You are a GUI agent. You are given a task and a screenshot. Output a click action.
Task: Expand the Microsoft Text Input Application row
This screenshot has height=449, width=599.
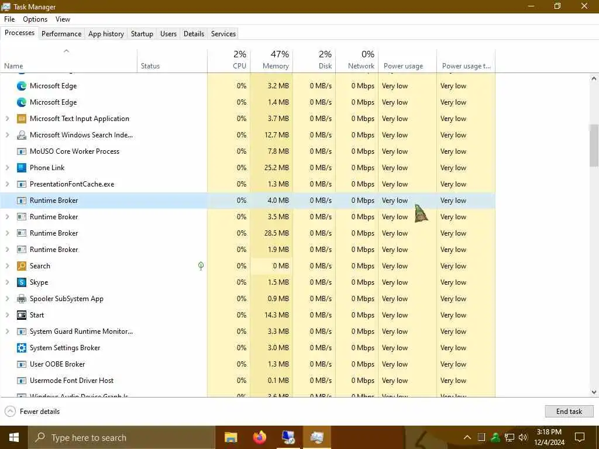(7, 118)
